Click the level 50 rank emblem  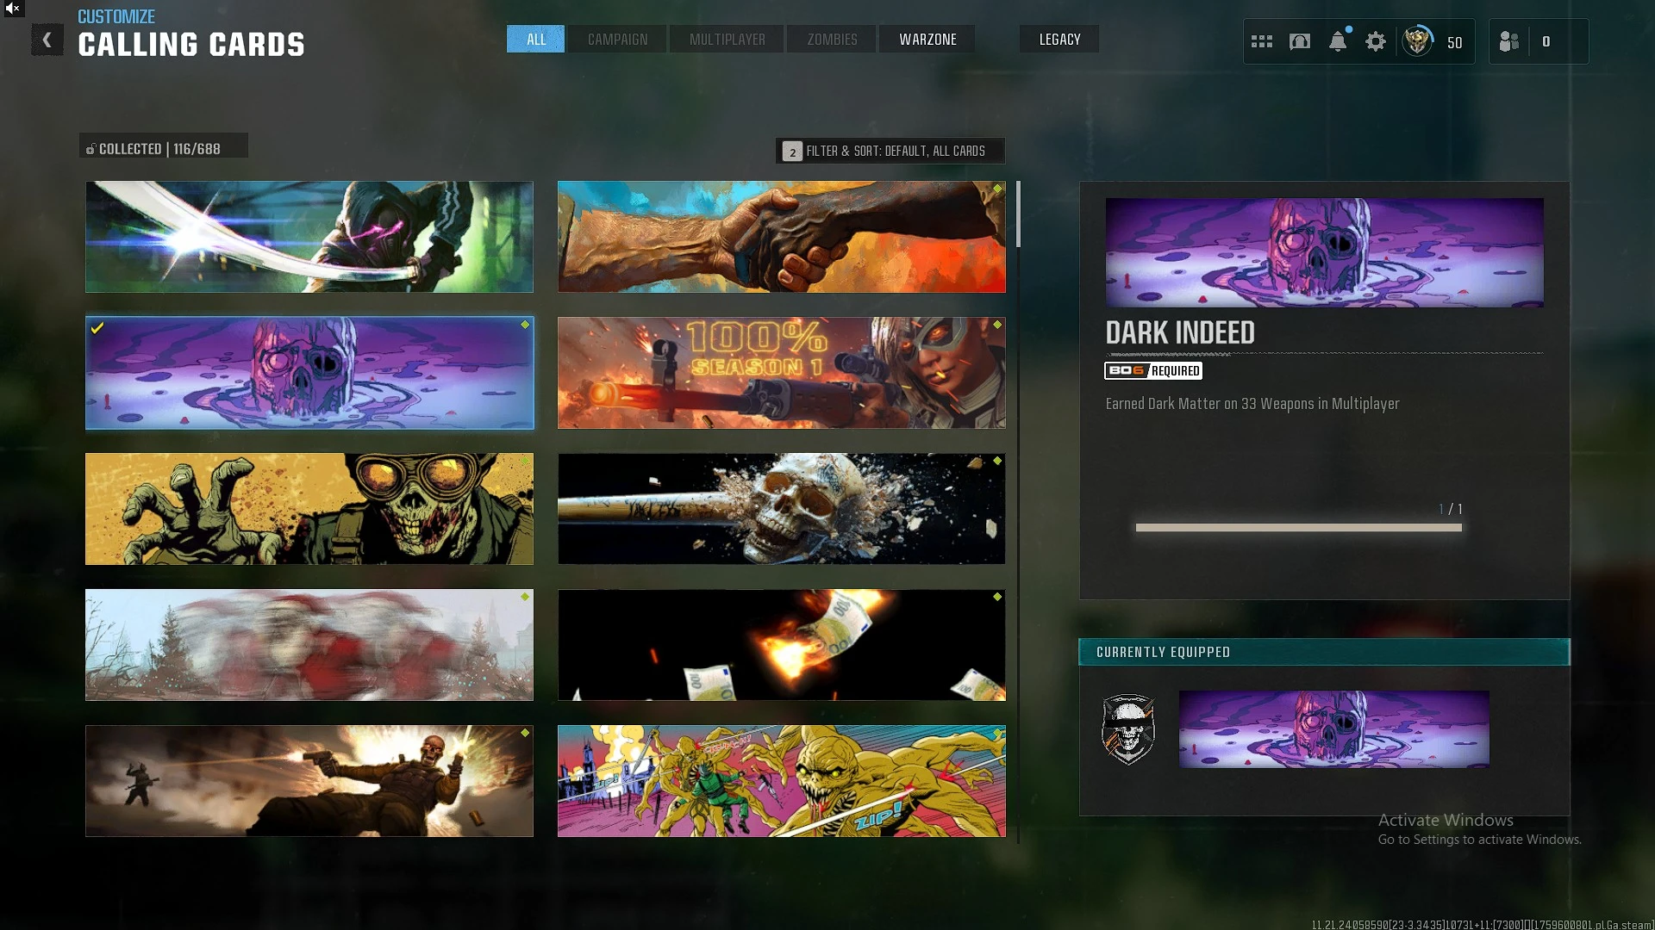pyautogui.click(x=1417, y=41)
